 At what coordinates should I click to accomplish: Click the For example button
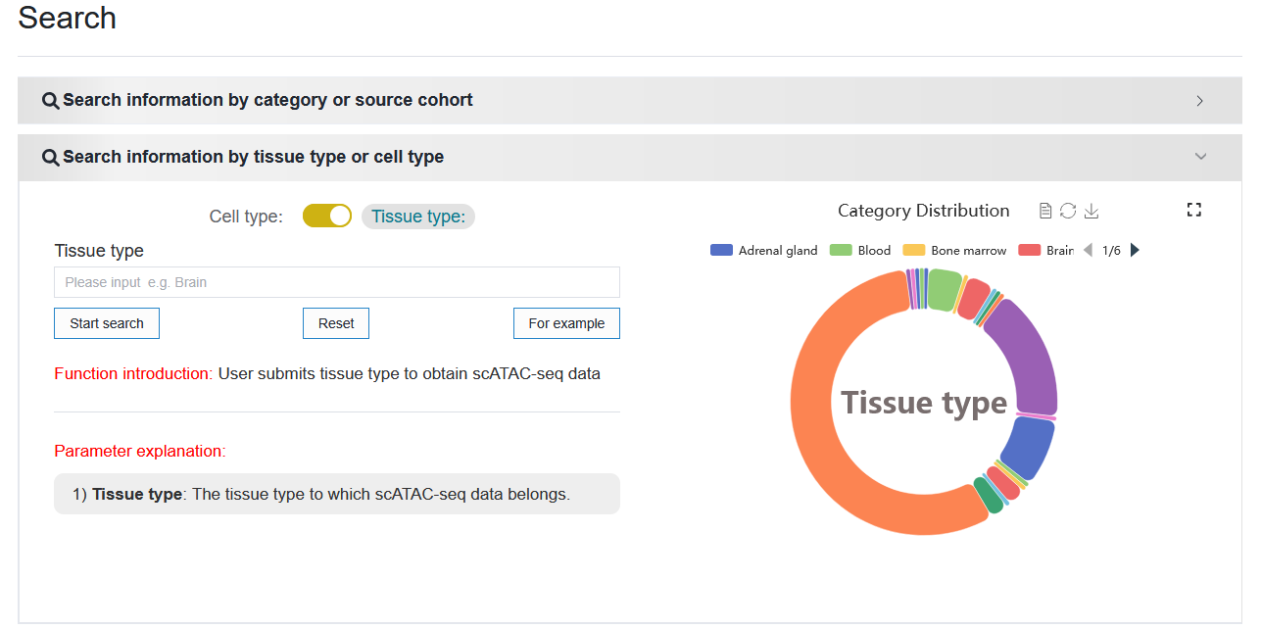coord(566,323)
